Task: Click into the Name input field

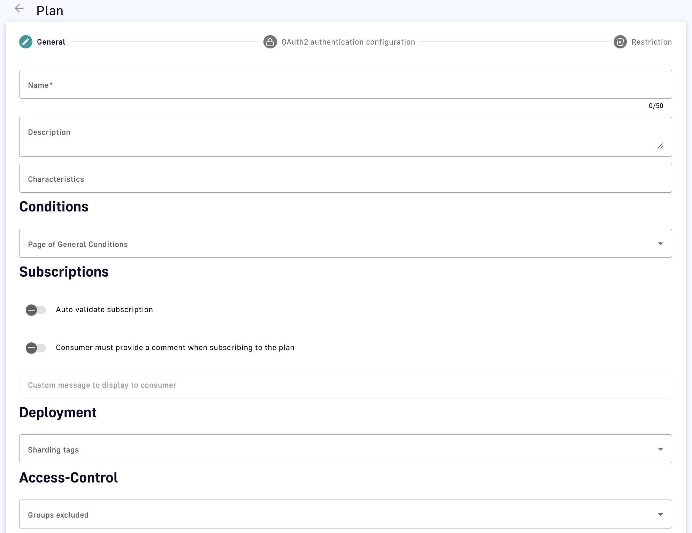Action: pos(345,84)
